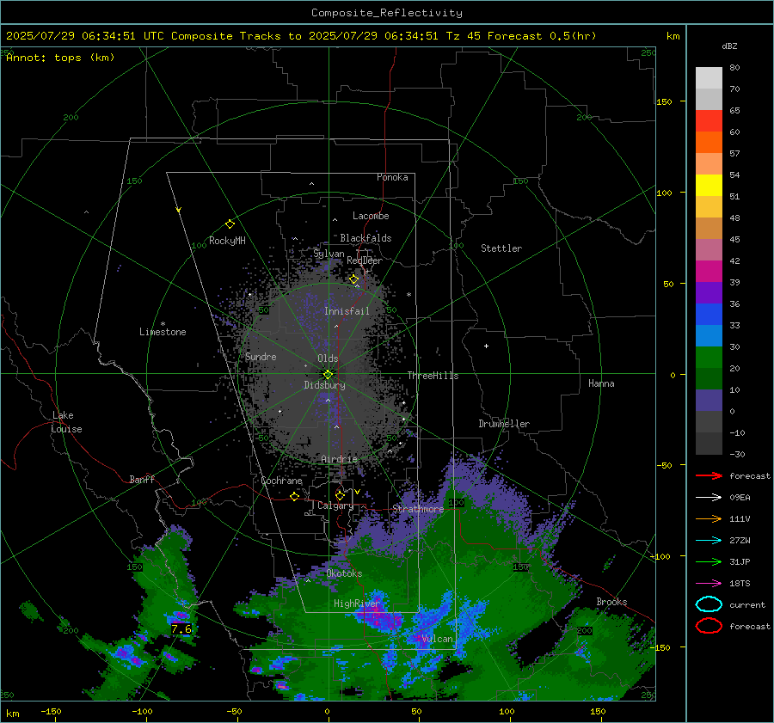Image resolution: width=774 pixels, height=723 pixels.
Task: Click the cyan 'current' ellipse icon
Action: pos(709,604)
